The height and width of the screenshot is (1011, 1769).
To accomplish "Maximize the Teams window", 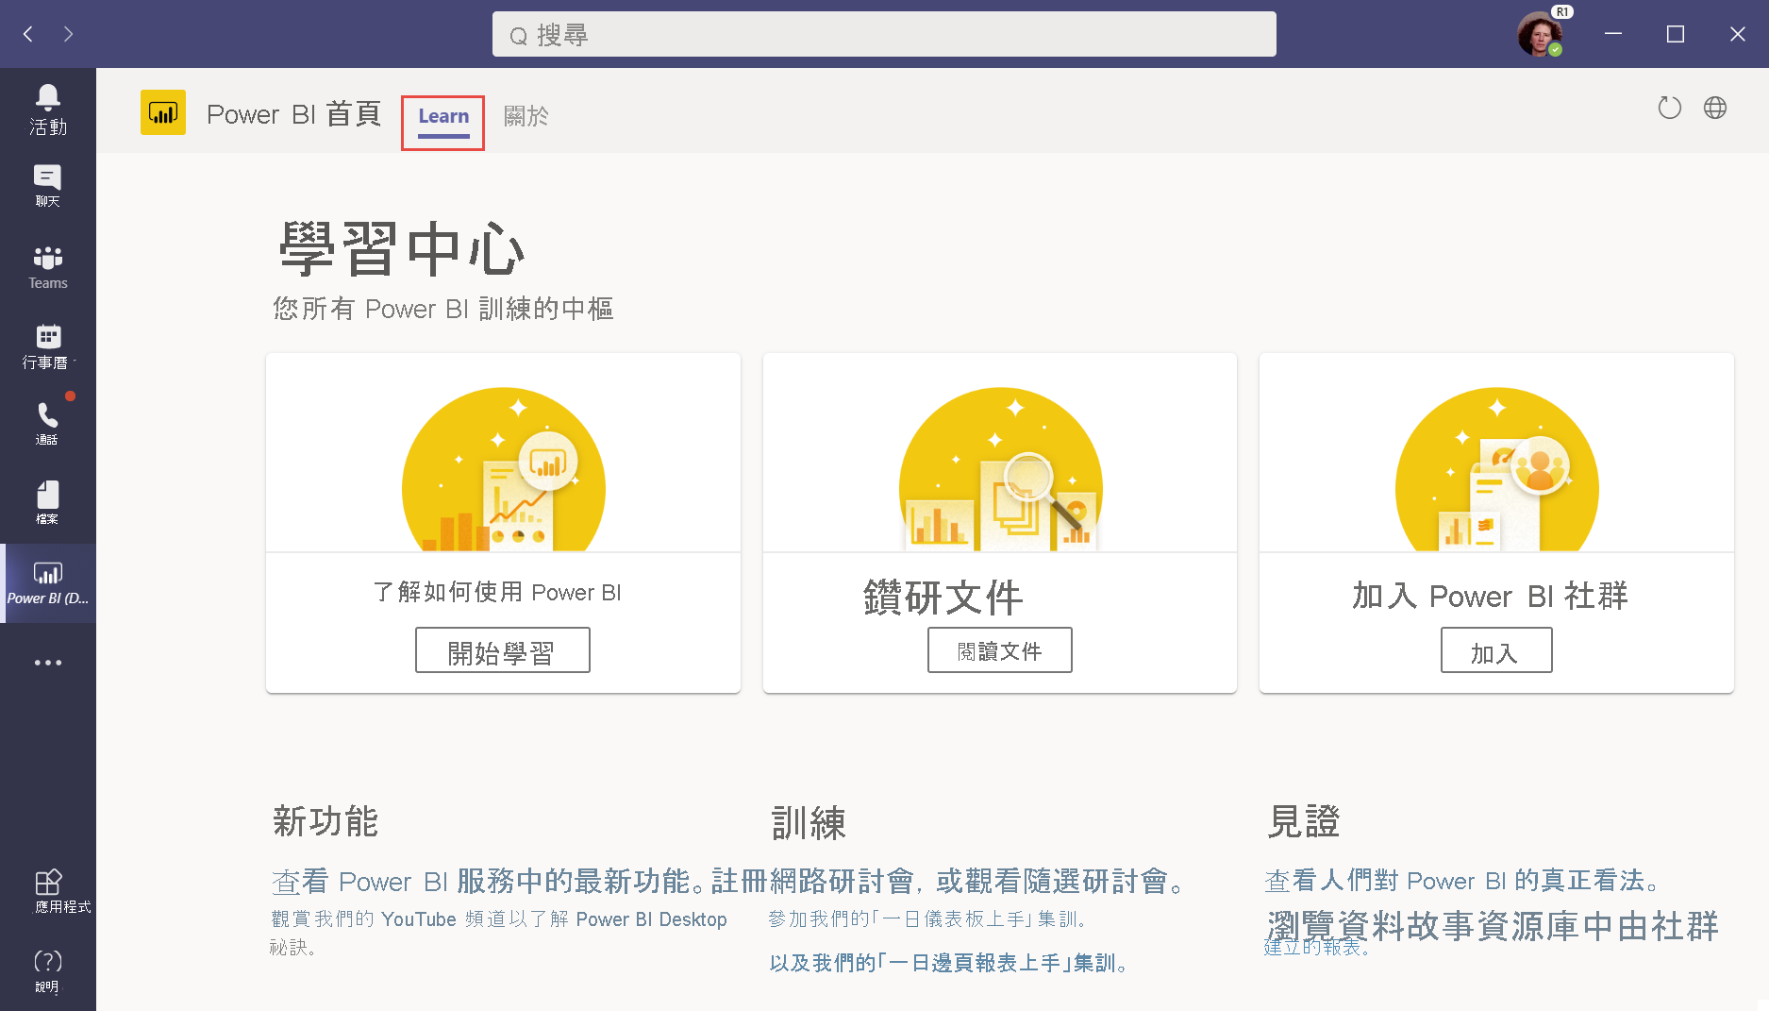I will tap(1676, 34).
